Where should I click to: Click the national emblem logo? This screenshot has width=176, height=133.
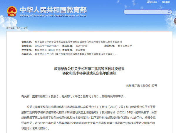click(12, 11)
